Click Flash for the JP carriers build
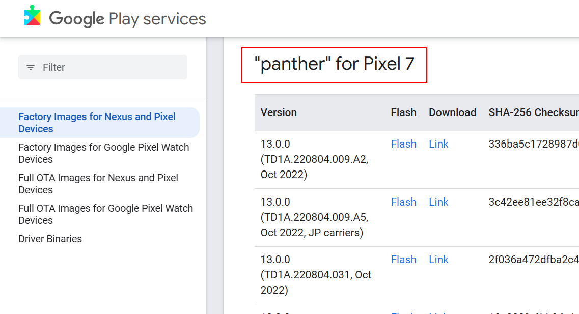Screen dimensions: 579x314 click(403, 202)
